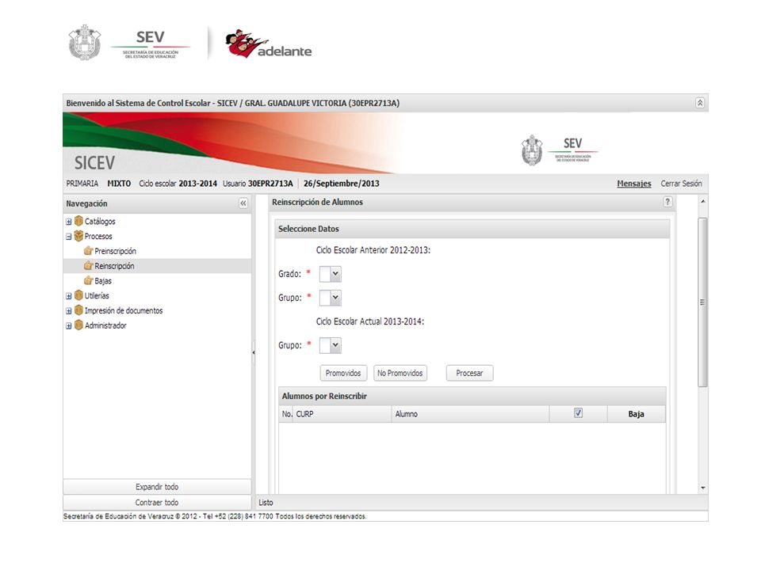This screenshot has height=570, width=761.
Task: Select Preinscripción in the navigation tree
Action: coord(115,251)
